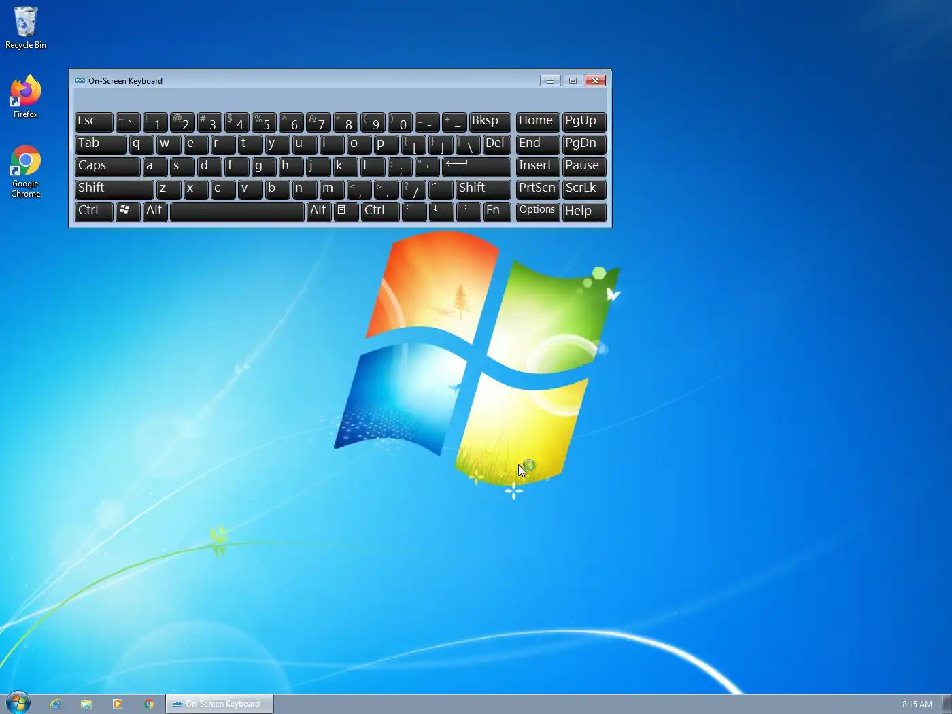952x714 pixels.
Task: Click the 8:15 AM taskbar clock
Action: point(917,704)
